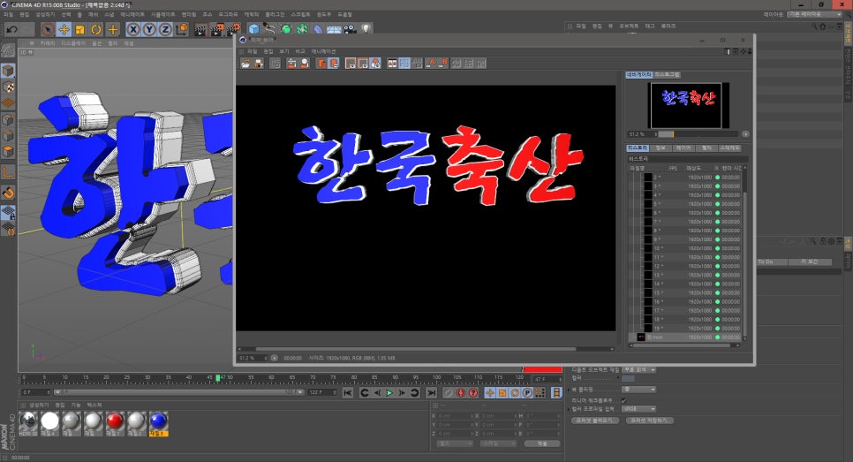Open the MoGraph (모그라프) menu

tap(228, 15)
